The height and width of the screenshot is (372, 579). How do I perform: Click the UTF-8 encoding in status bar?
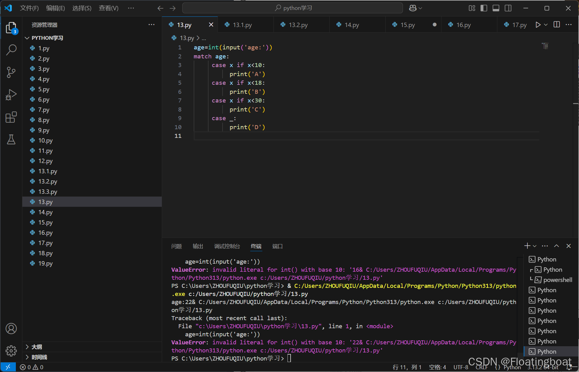461,367
